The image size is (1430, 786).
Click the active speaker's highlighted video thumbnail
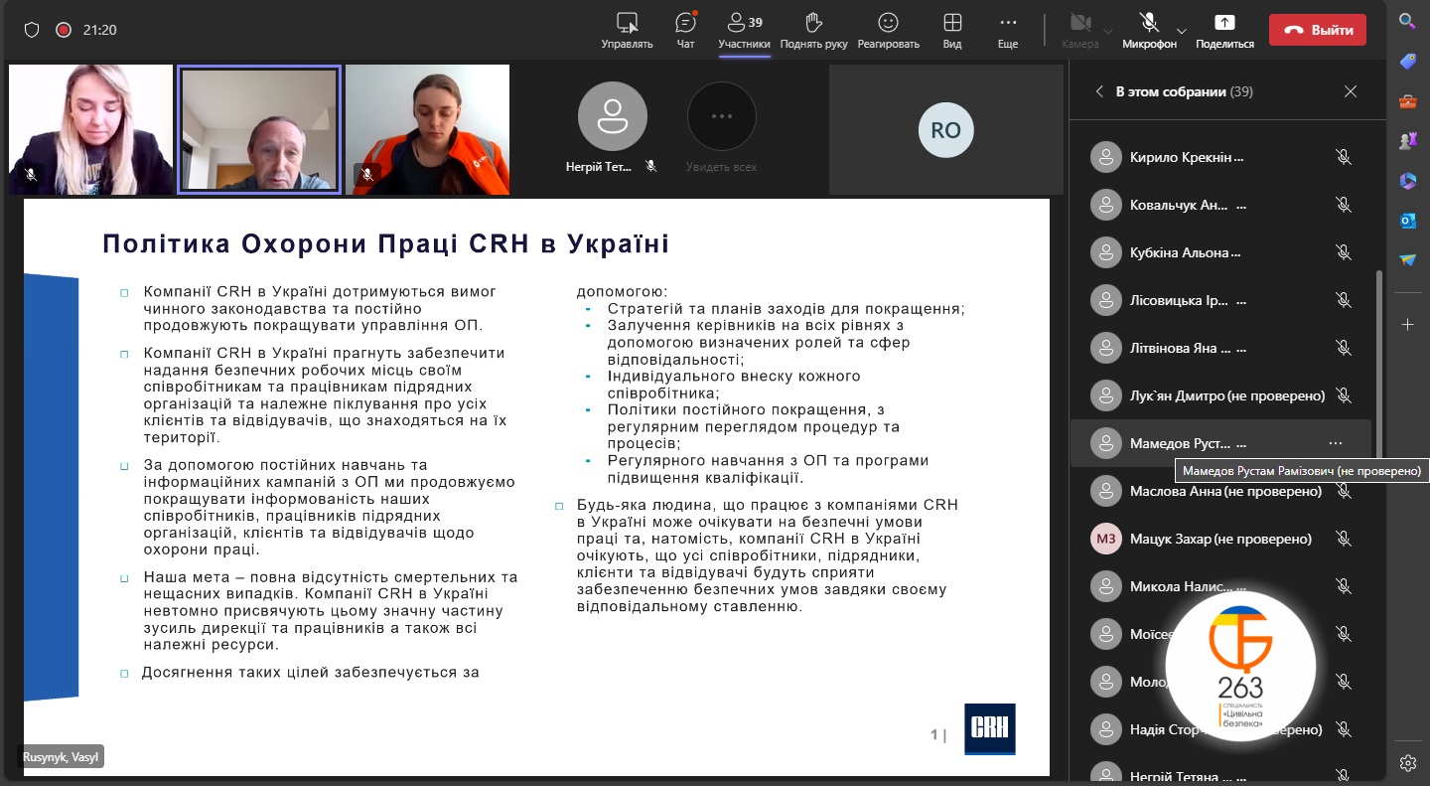click(259, 129)
